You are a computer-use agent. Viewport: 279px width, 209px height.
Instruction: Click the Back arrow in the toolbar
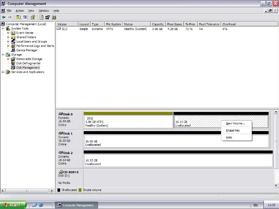[x=3, y=17]
